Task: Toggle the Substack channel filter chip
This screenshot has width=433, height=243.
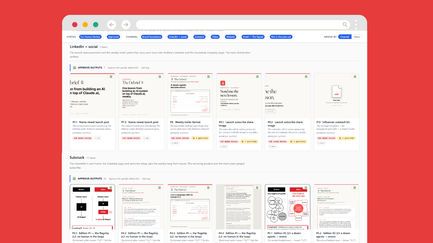Action: 199,37
